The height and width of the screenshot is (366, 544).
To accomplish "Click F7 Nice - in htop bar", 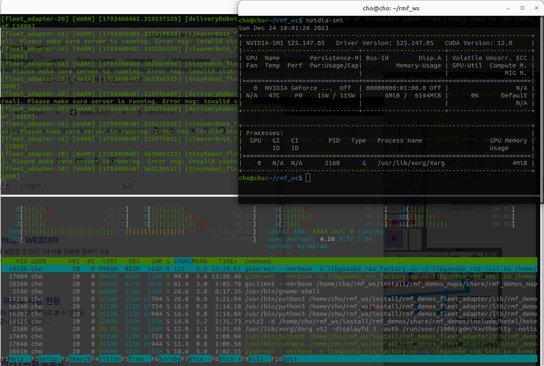I will tap(196, 359).
